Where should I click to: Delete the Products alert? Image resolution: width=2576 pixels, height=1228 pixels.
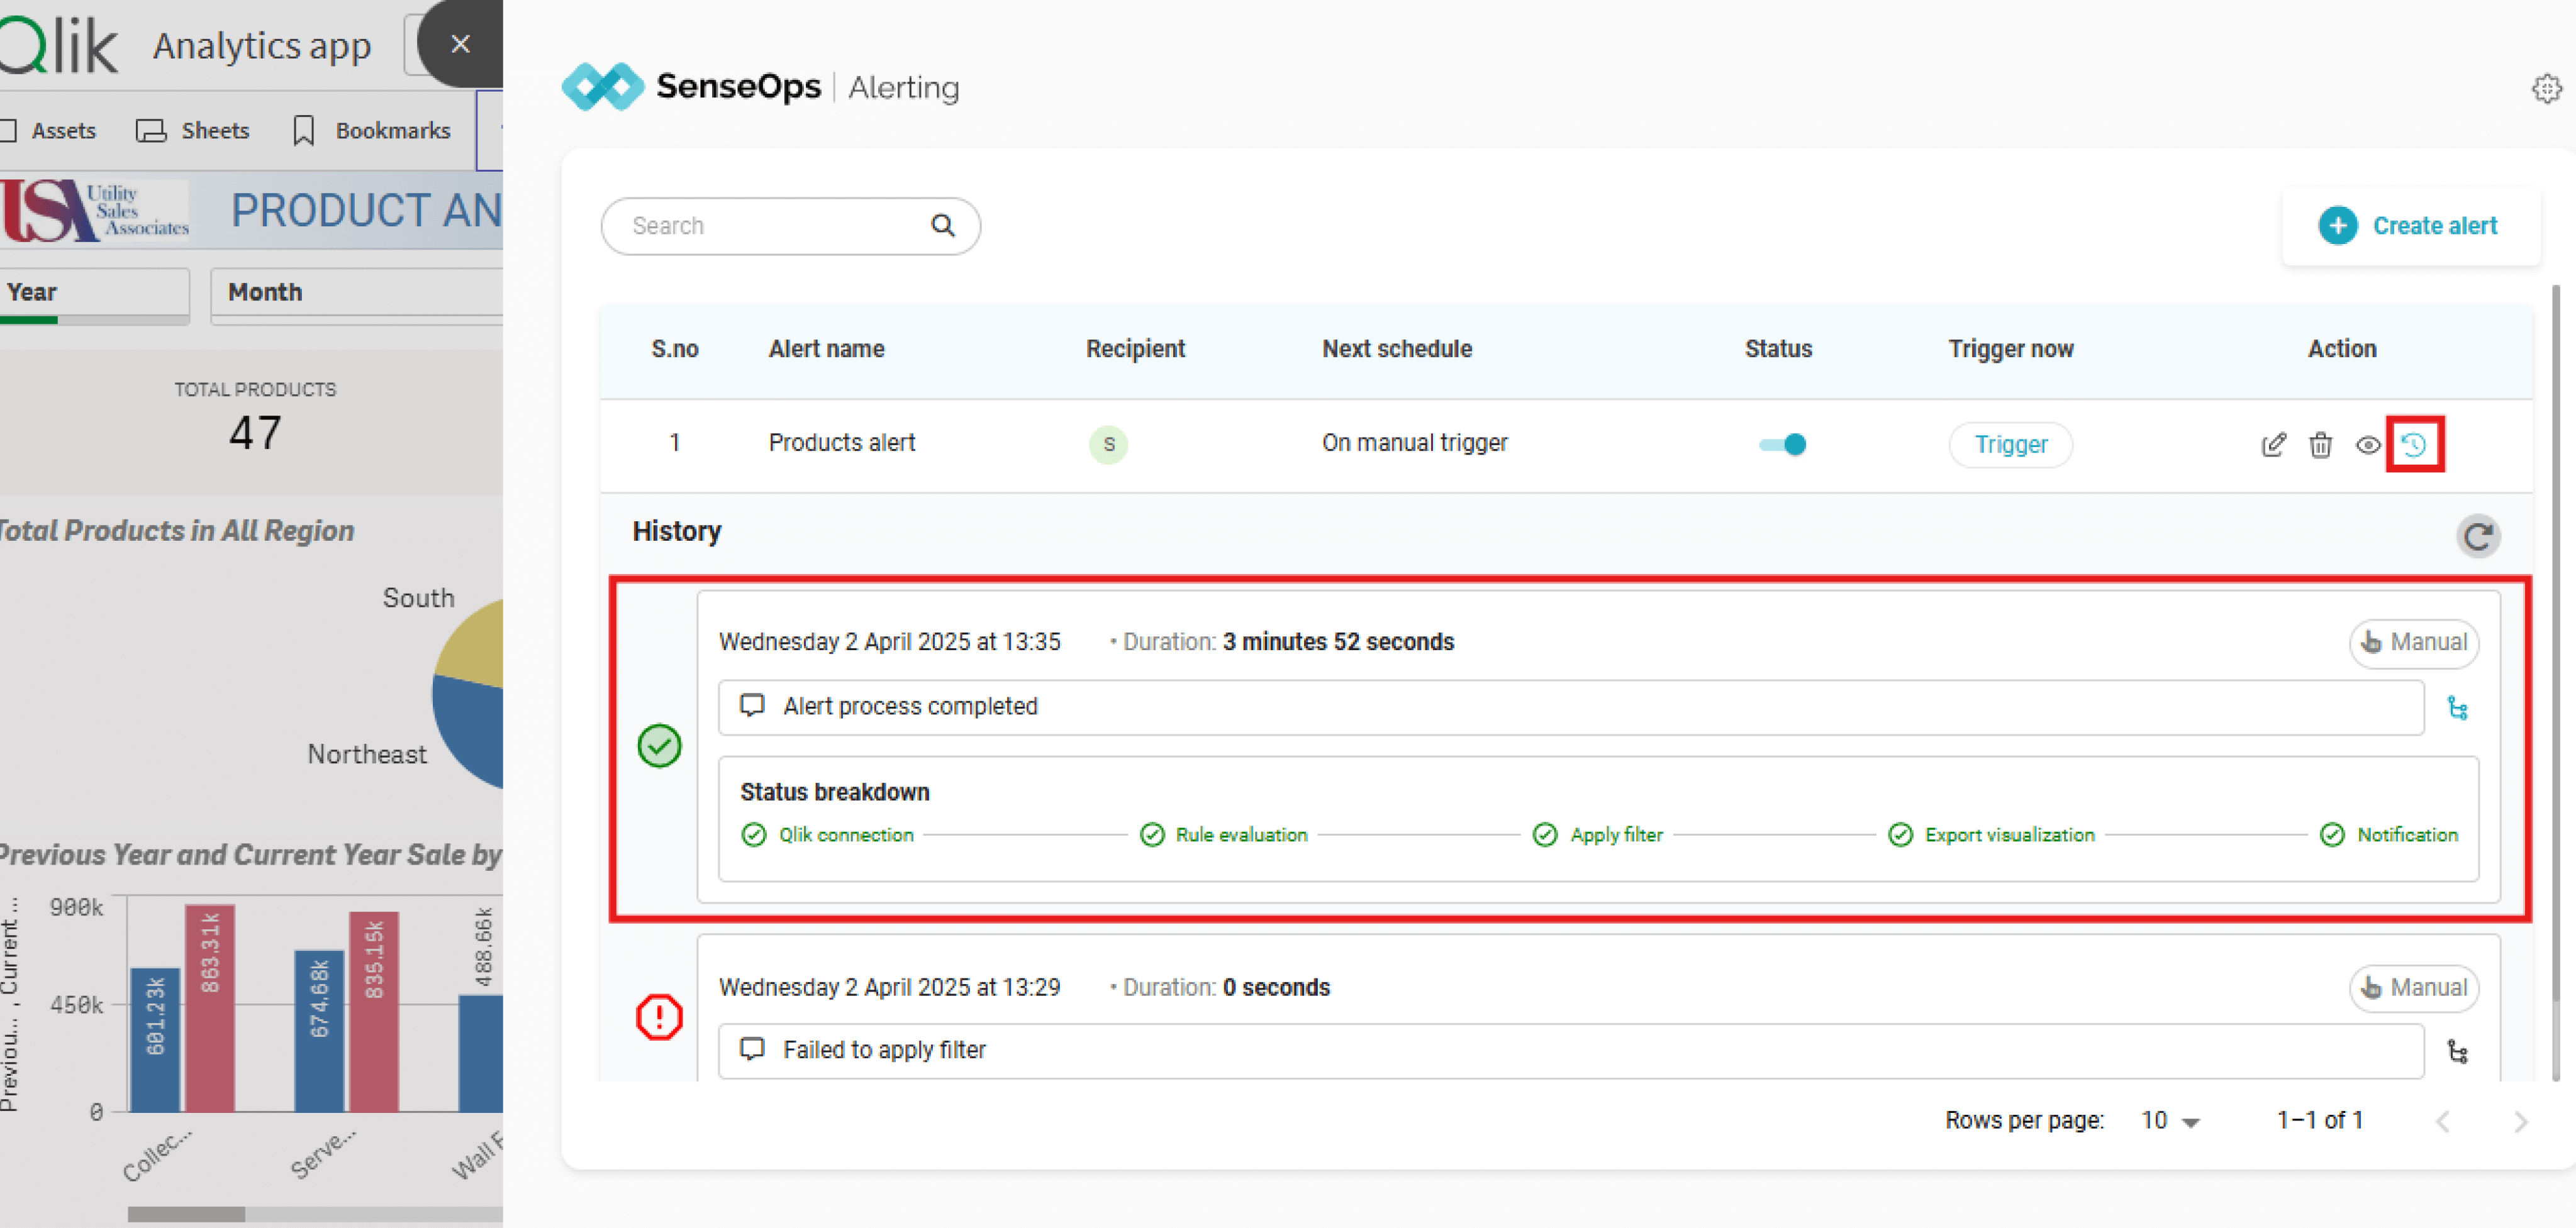click(2320, 445)
